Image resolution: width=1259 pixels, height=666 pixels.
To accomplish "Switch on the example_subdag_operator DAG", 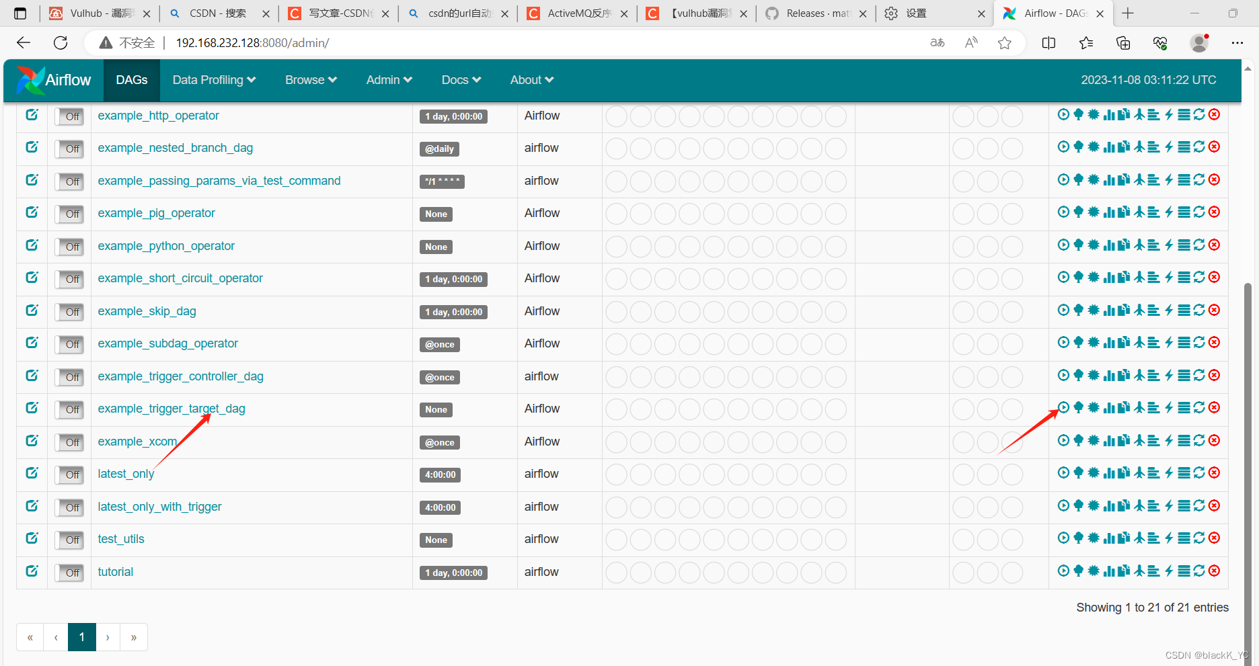I will (x=69, y=344).
